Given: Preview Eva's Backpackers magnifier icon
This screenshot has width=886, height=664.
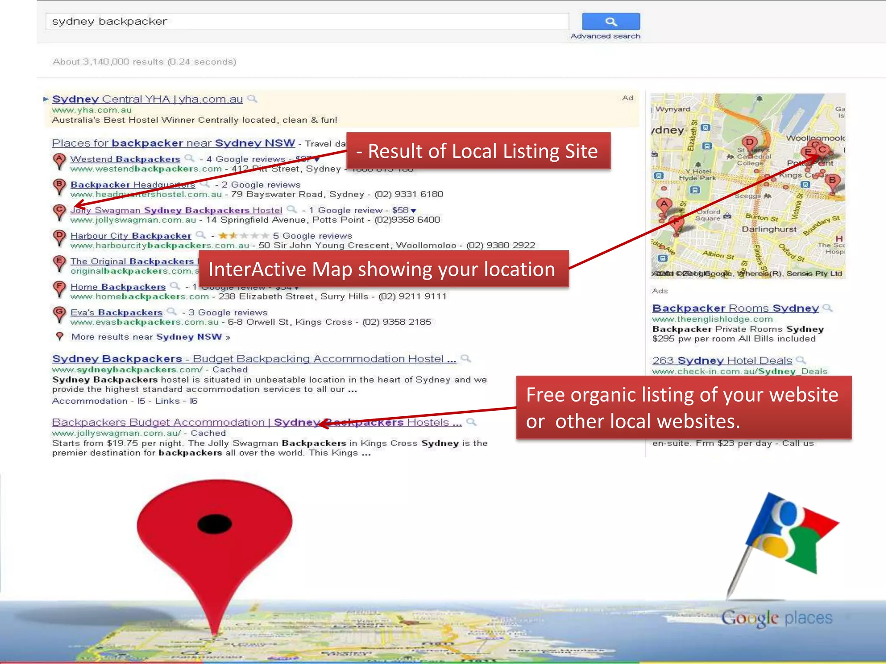Looking at the screenshot, I should point(172,312).
